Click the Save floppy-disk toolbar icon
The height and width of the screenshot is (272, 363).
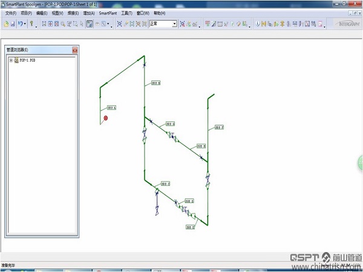13,24
